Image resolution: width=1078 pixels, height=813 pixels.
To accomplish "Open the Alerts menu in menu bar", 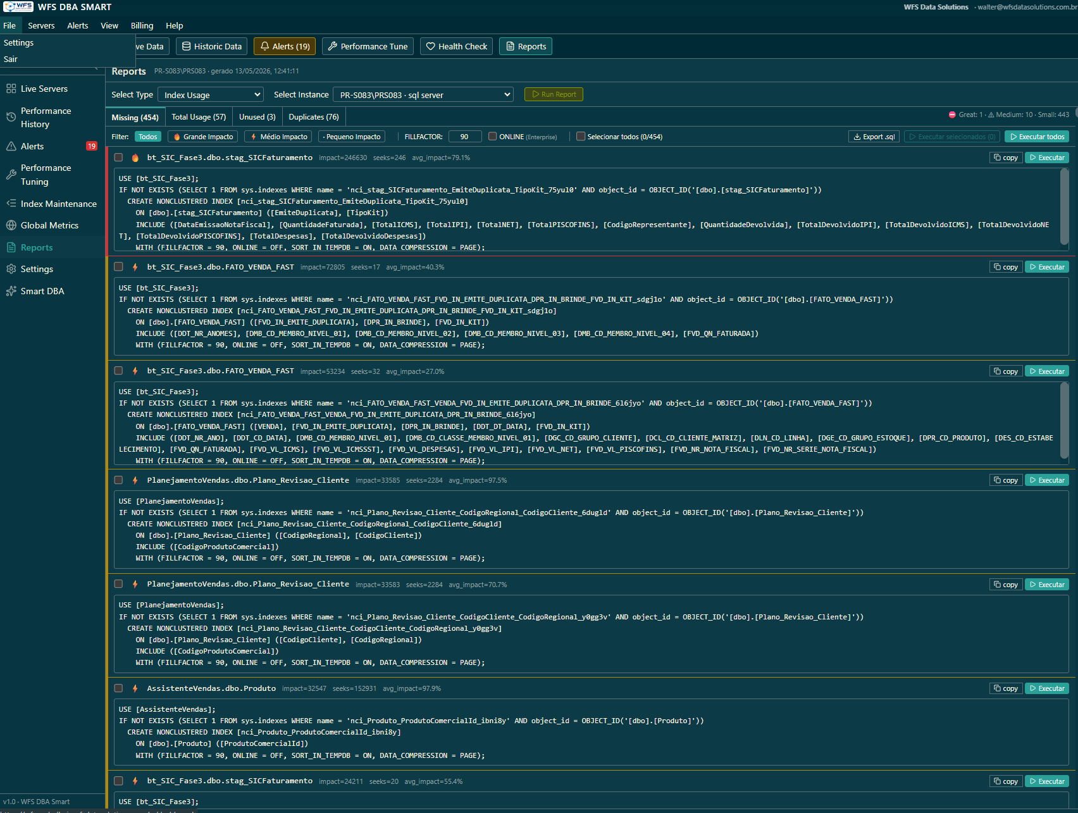I will [x=78, y=25].
